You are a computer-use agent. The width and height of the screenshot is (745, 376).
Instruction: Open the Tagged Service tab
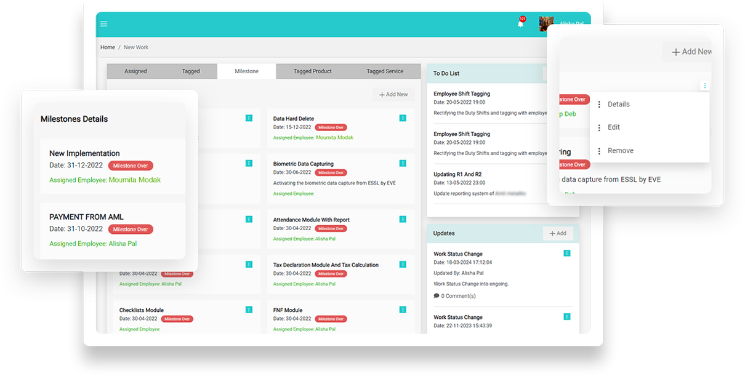(x=385, y=71)
